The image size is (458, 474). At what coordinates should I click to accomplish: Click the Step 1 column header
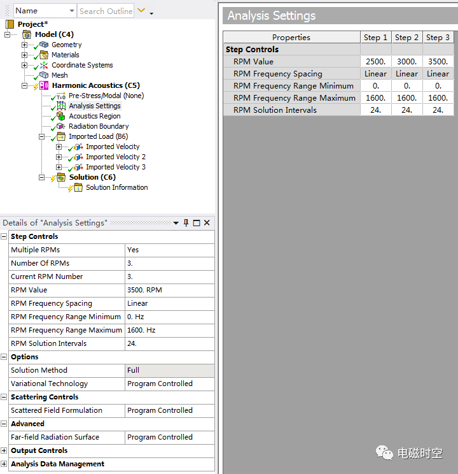(375, 38)
